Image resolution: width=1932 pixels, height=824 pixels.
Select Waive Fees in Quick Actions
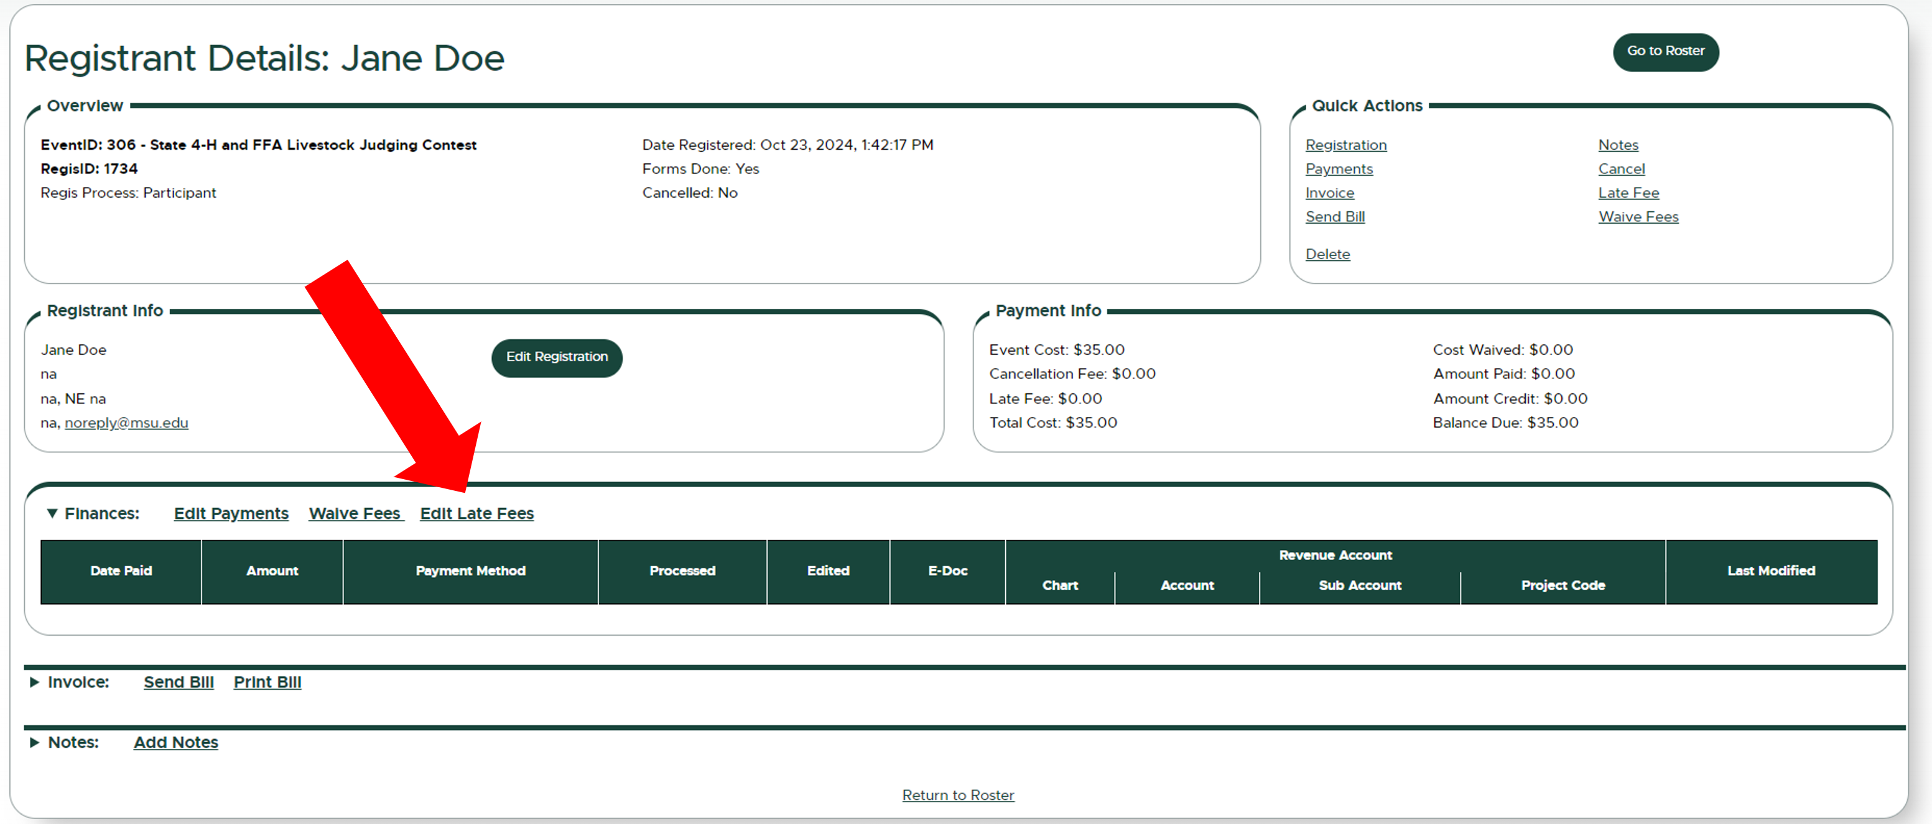(1638, 216)
